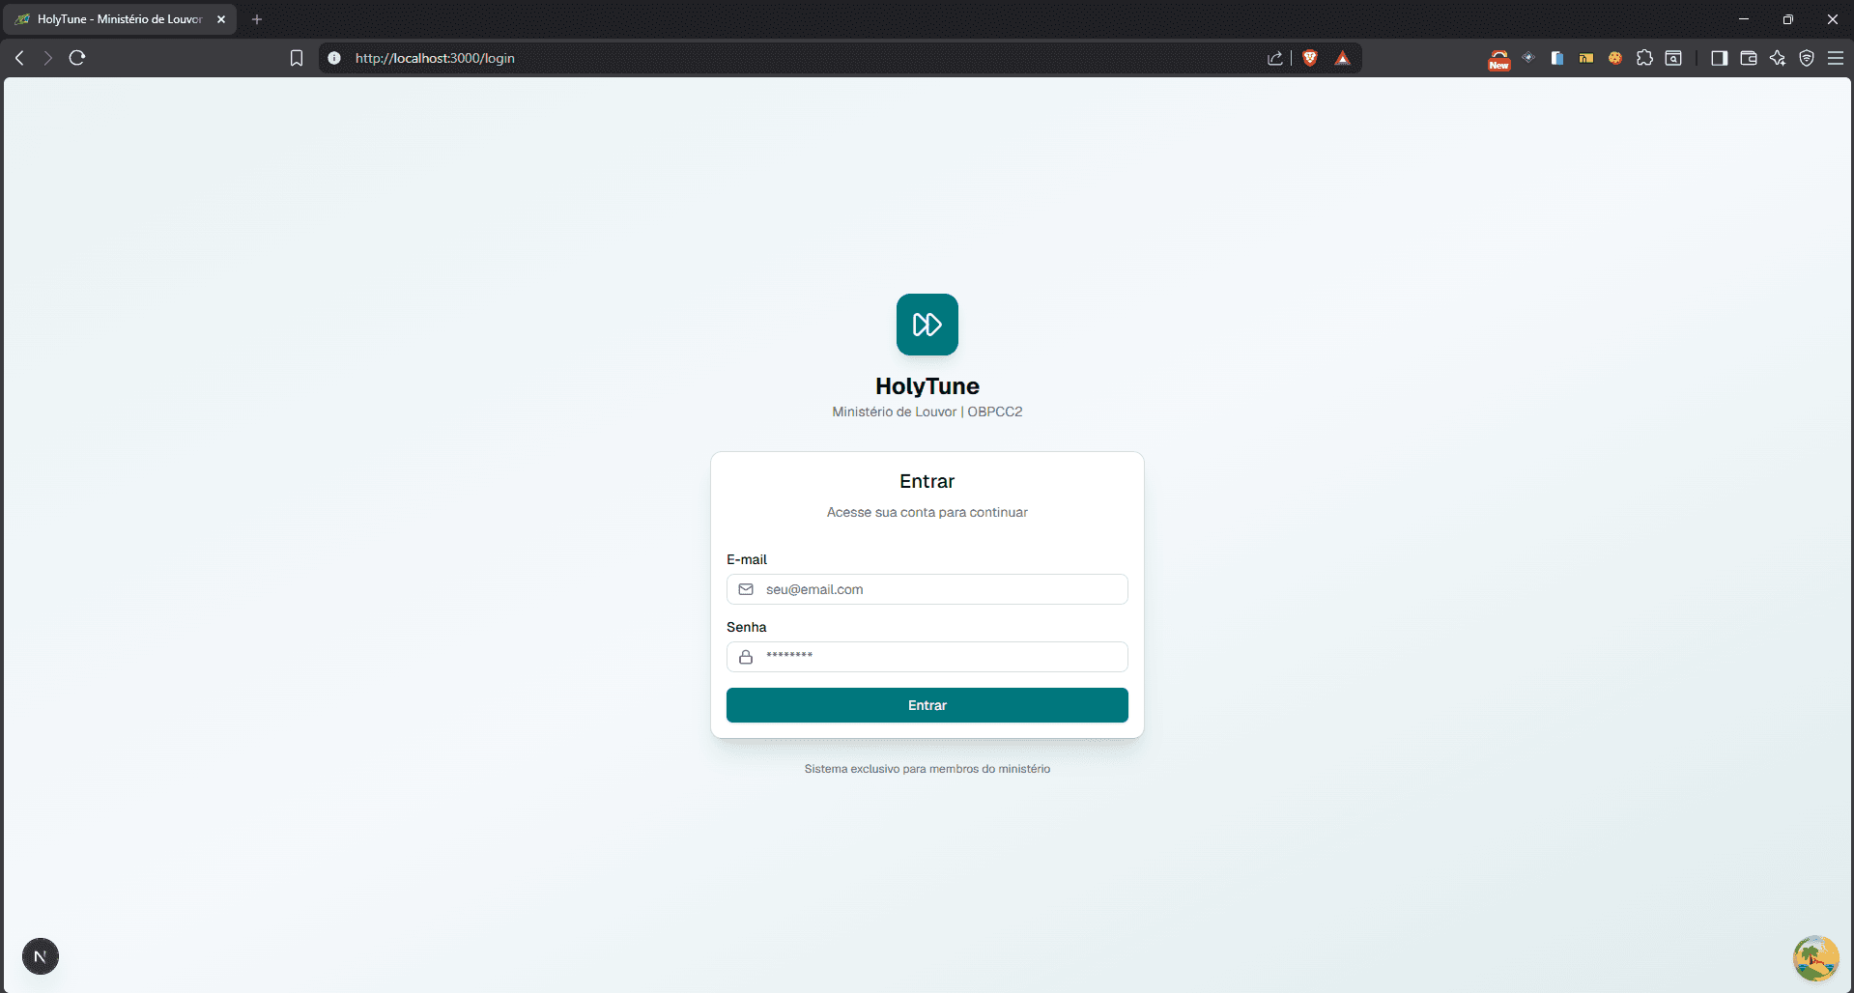Viewport: 1854px width, 993px height.
Task: Click the orange cookie extension icon
Action: pyautogui.click(x=1615, y=58)
